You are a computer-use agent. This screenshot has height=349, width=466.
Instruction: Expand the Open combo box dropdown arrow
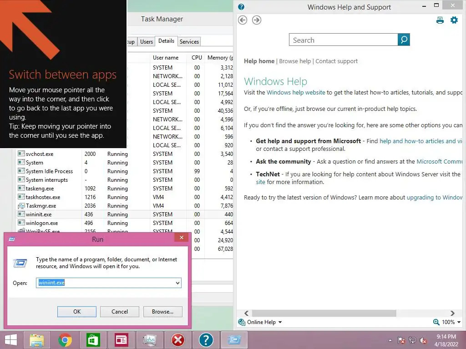click(x=177, y=283)
